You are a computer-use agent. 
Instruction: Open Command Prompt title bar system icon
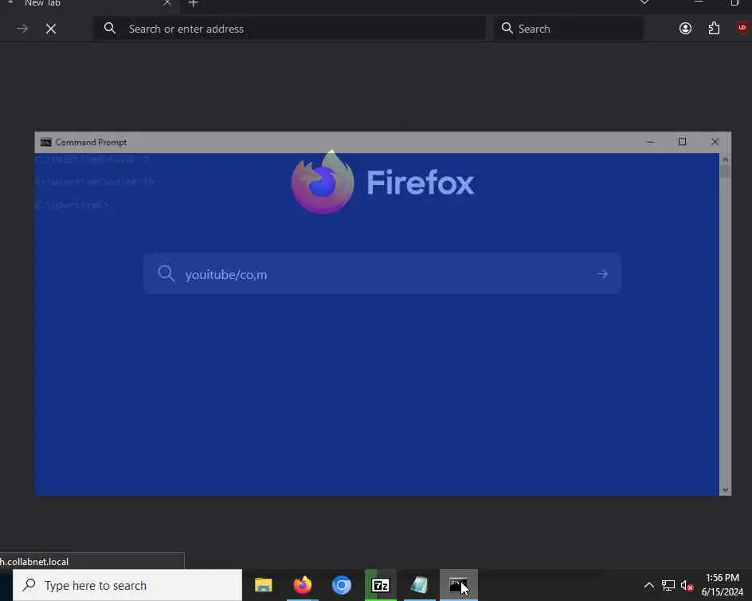[x=46, y=143]
